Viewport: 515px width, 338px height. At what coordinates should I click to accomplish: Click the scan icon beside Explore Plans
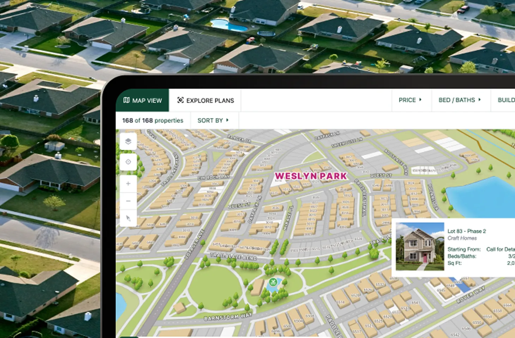pos(180,100)
